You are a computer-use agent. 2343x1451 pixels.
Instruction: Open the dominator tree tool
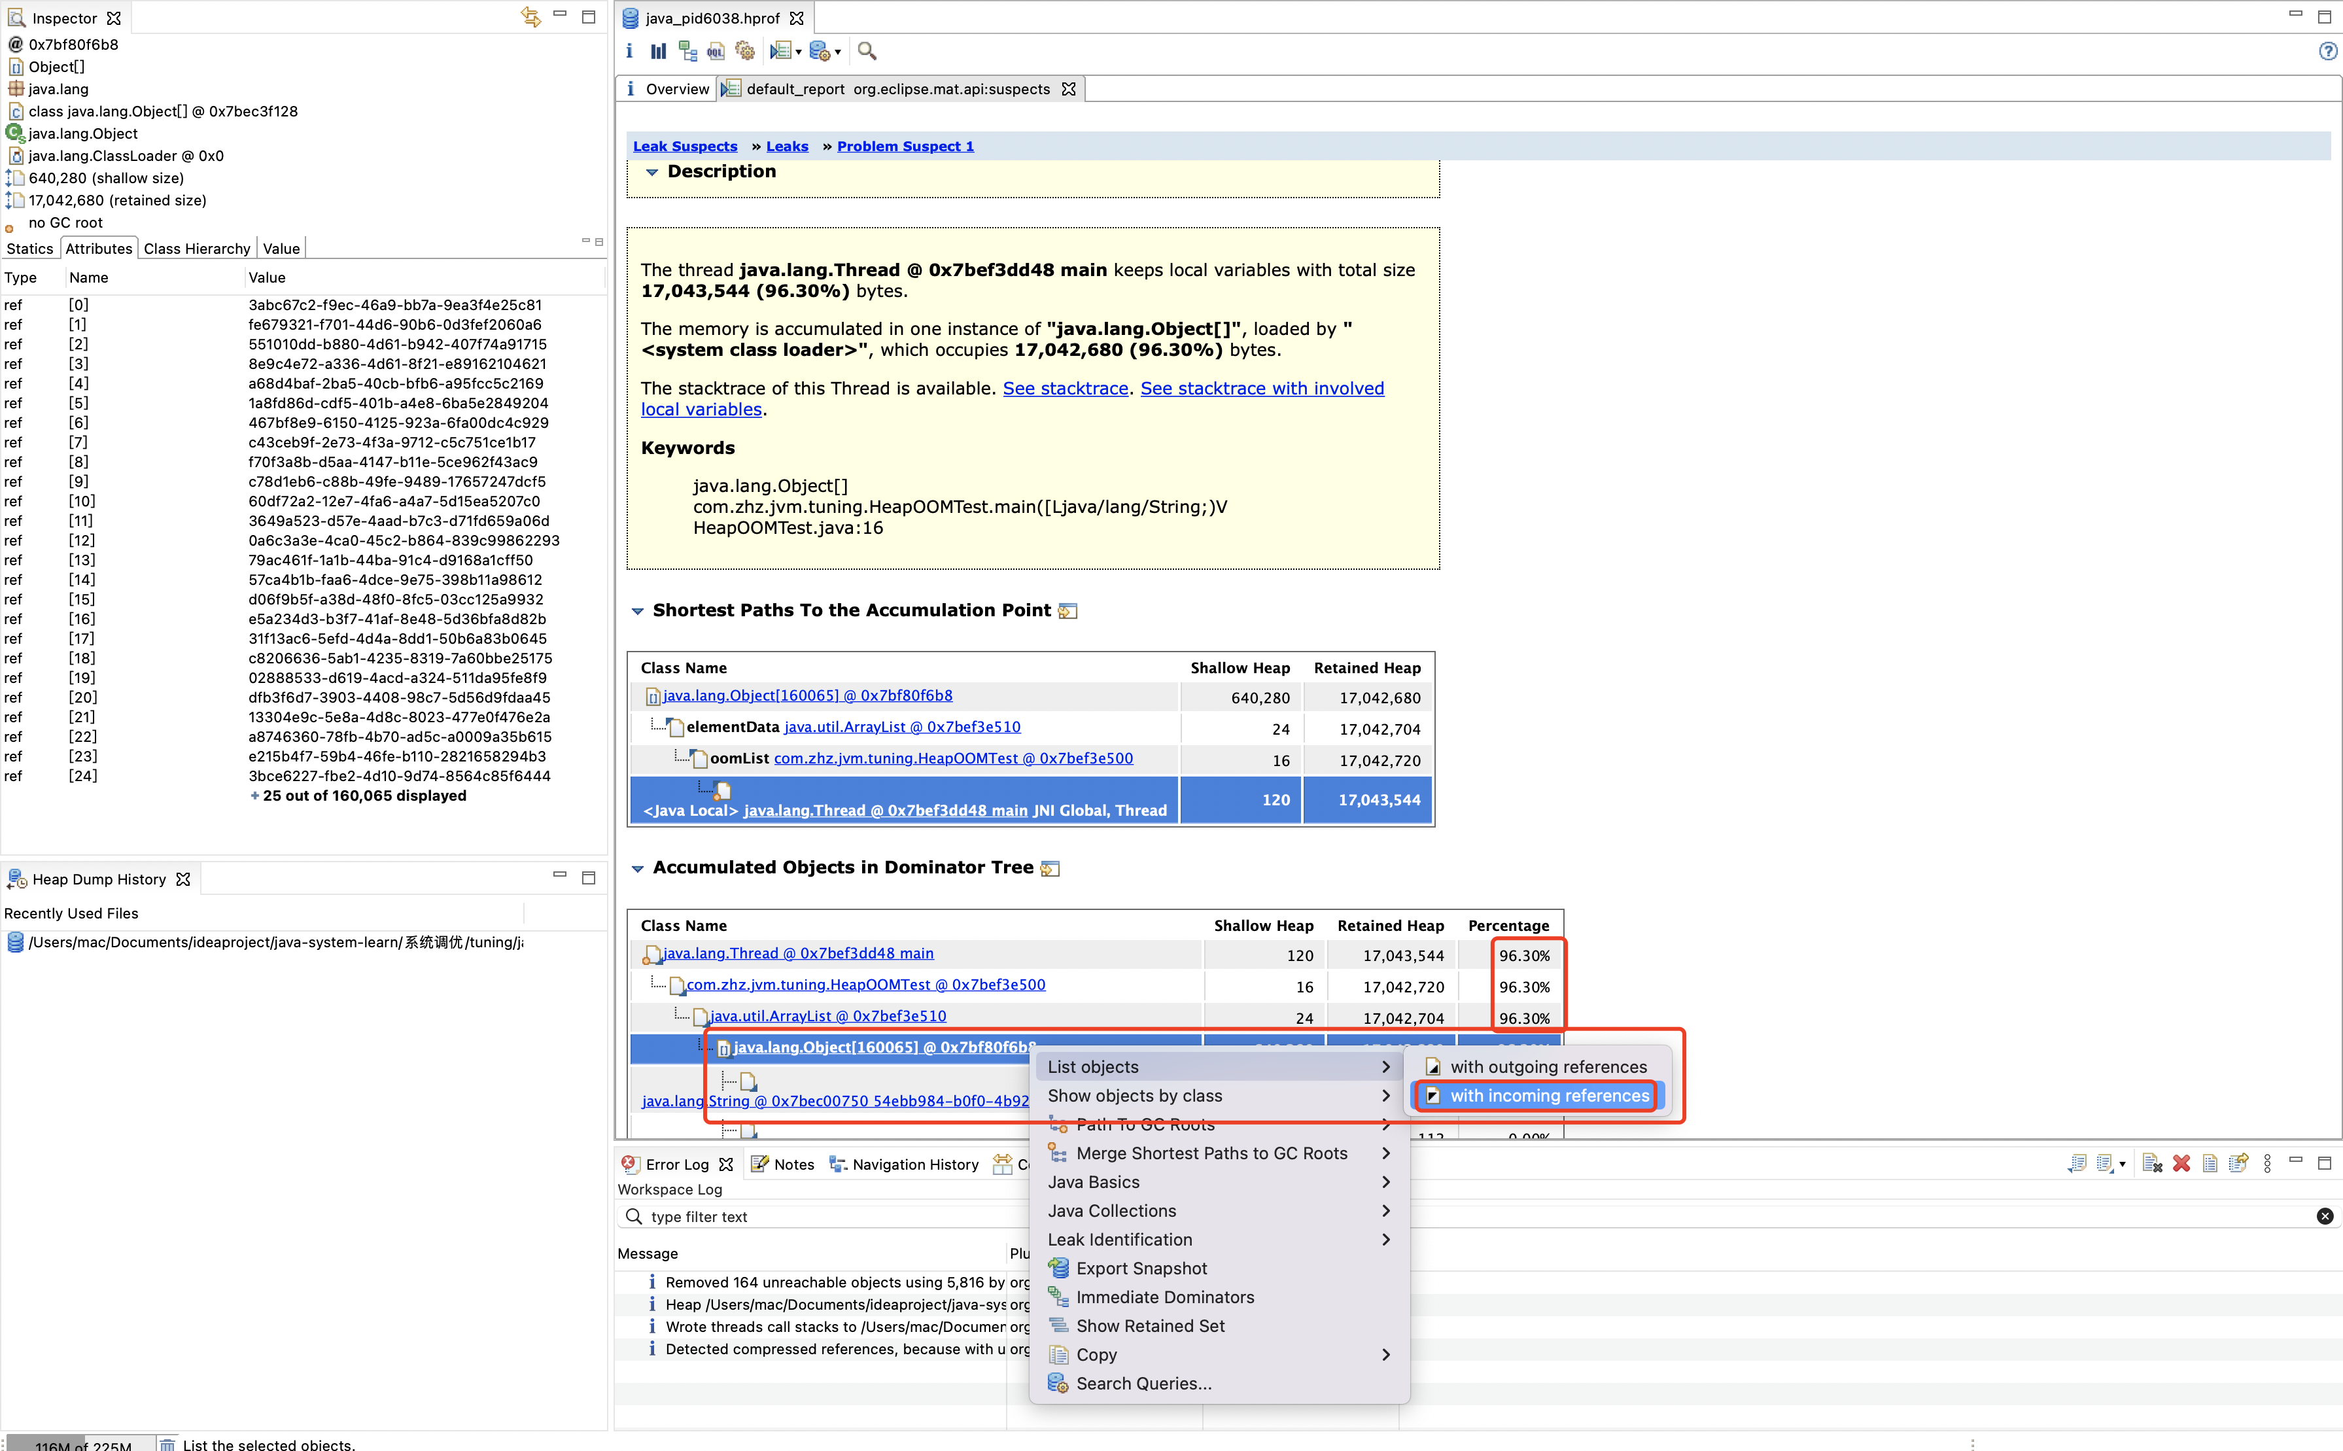(x=687, y=51)
